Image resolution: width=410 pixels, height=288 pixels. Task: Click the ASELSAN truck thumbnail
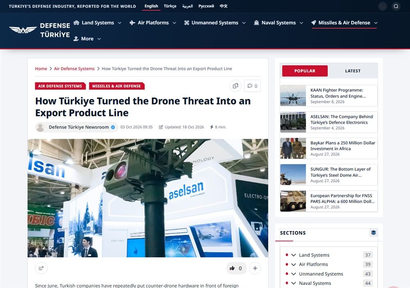coord(293,122)
